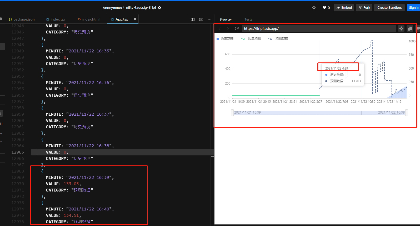
Task: Click the nifty-taussig-8rlpf sandbox title
Action: pos(141,8)
